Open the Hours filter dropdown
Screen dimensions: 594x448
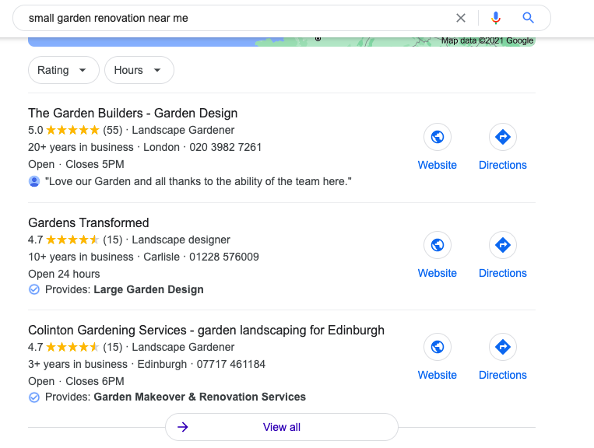point(139,70)
